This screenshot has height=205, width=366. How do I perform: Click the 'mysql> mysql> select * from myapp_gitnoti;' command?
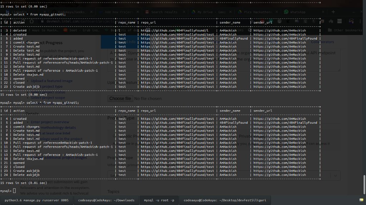click(x=39, y=103)
